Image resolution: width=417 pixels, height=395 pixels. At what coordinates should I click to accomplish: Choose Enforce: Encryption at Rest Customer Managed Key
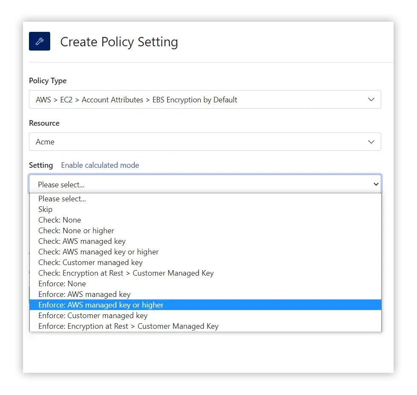point(205,326)
